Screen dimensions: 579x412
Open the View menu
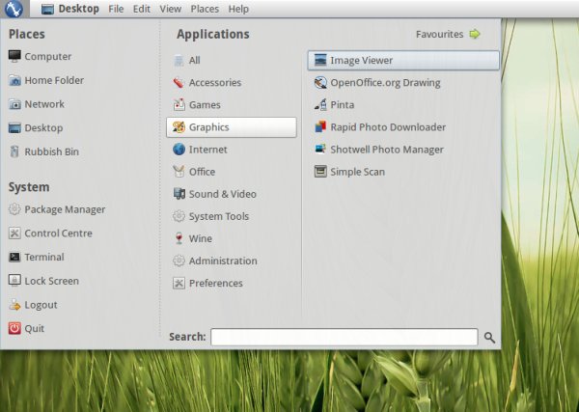click(170, 9)
